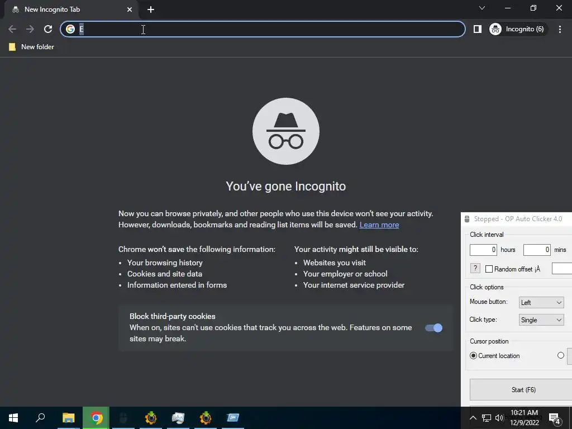The image size is (572, 429).
Task: Click the OP Auto Clicker title mouse icon
Action: click(x=467, y=219)
